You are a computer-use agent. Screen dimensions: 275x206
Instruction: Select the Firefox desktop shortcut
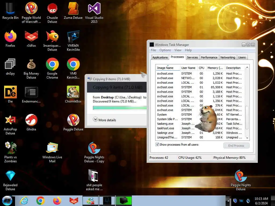click(10, 39)
